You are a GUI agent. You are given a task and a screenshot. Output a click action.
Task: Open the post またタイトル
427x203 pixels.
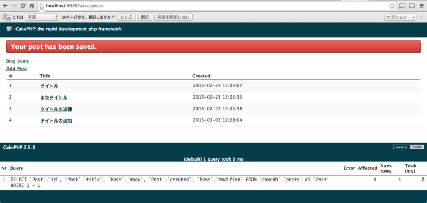click(54, 98)
